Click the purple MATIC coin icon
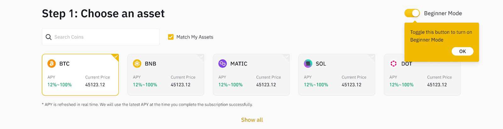 click(x=223, y=64)
